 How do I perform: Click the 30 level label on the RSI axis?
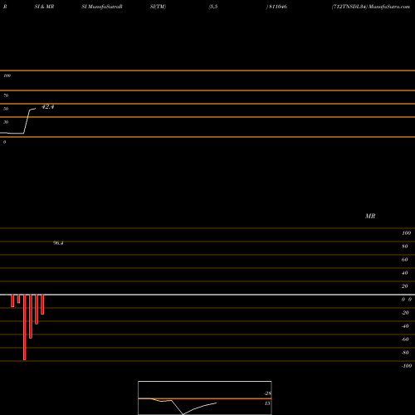pos(6,122)
